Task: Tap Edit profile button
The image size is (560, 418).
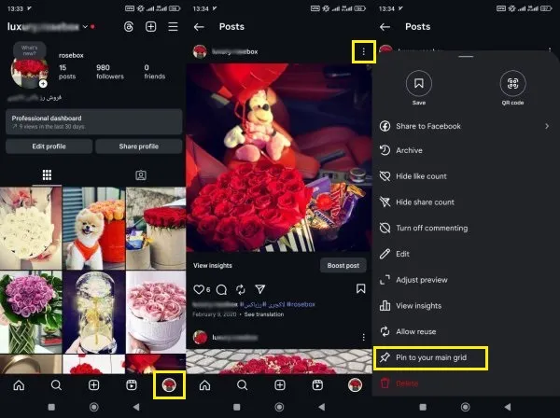Action: click(49, 146)
